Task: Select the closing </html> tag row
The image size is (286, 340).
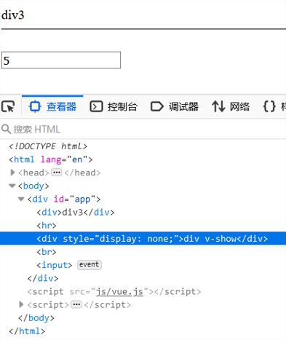Action: coord(27,331)
